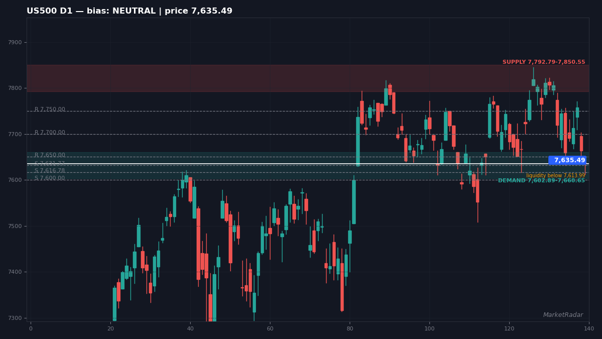
Task: Click the 40 x-axis tick label
Action: (190, 329)
